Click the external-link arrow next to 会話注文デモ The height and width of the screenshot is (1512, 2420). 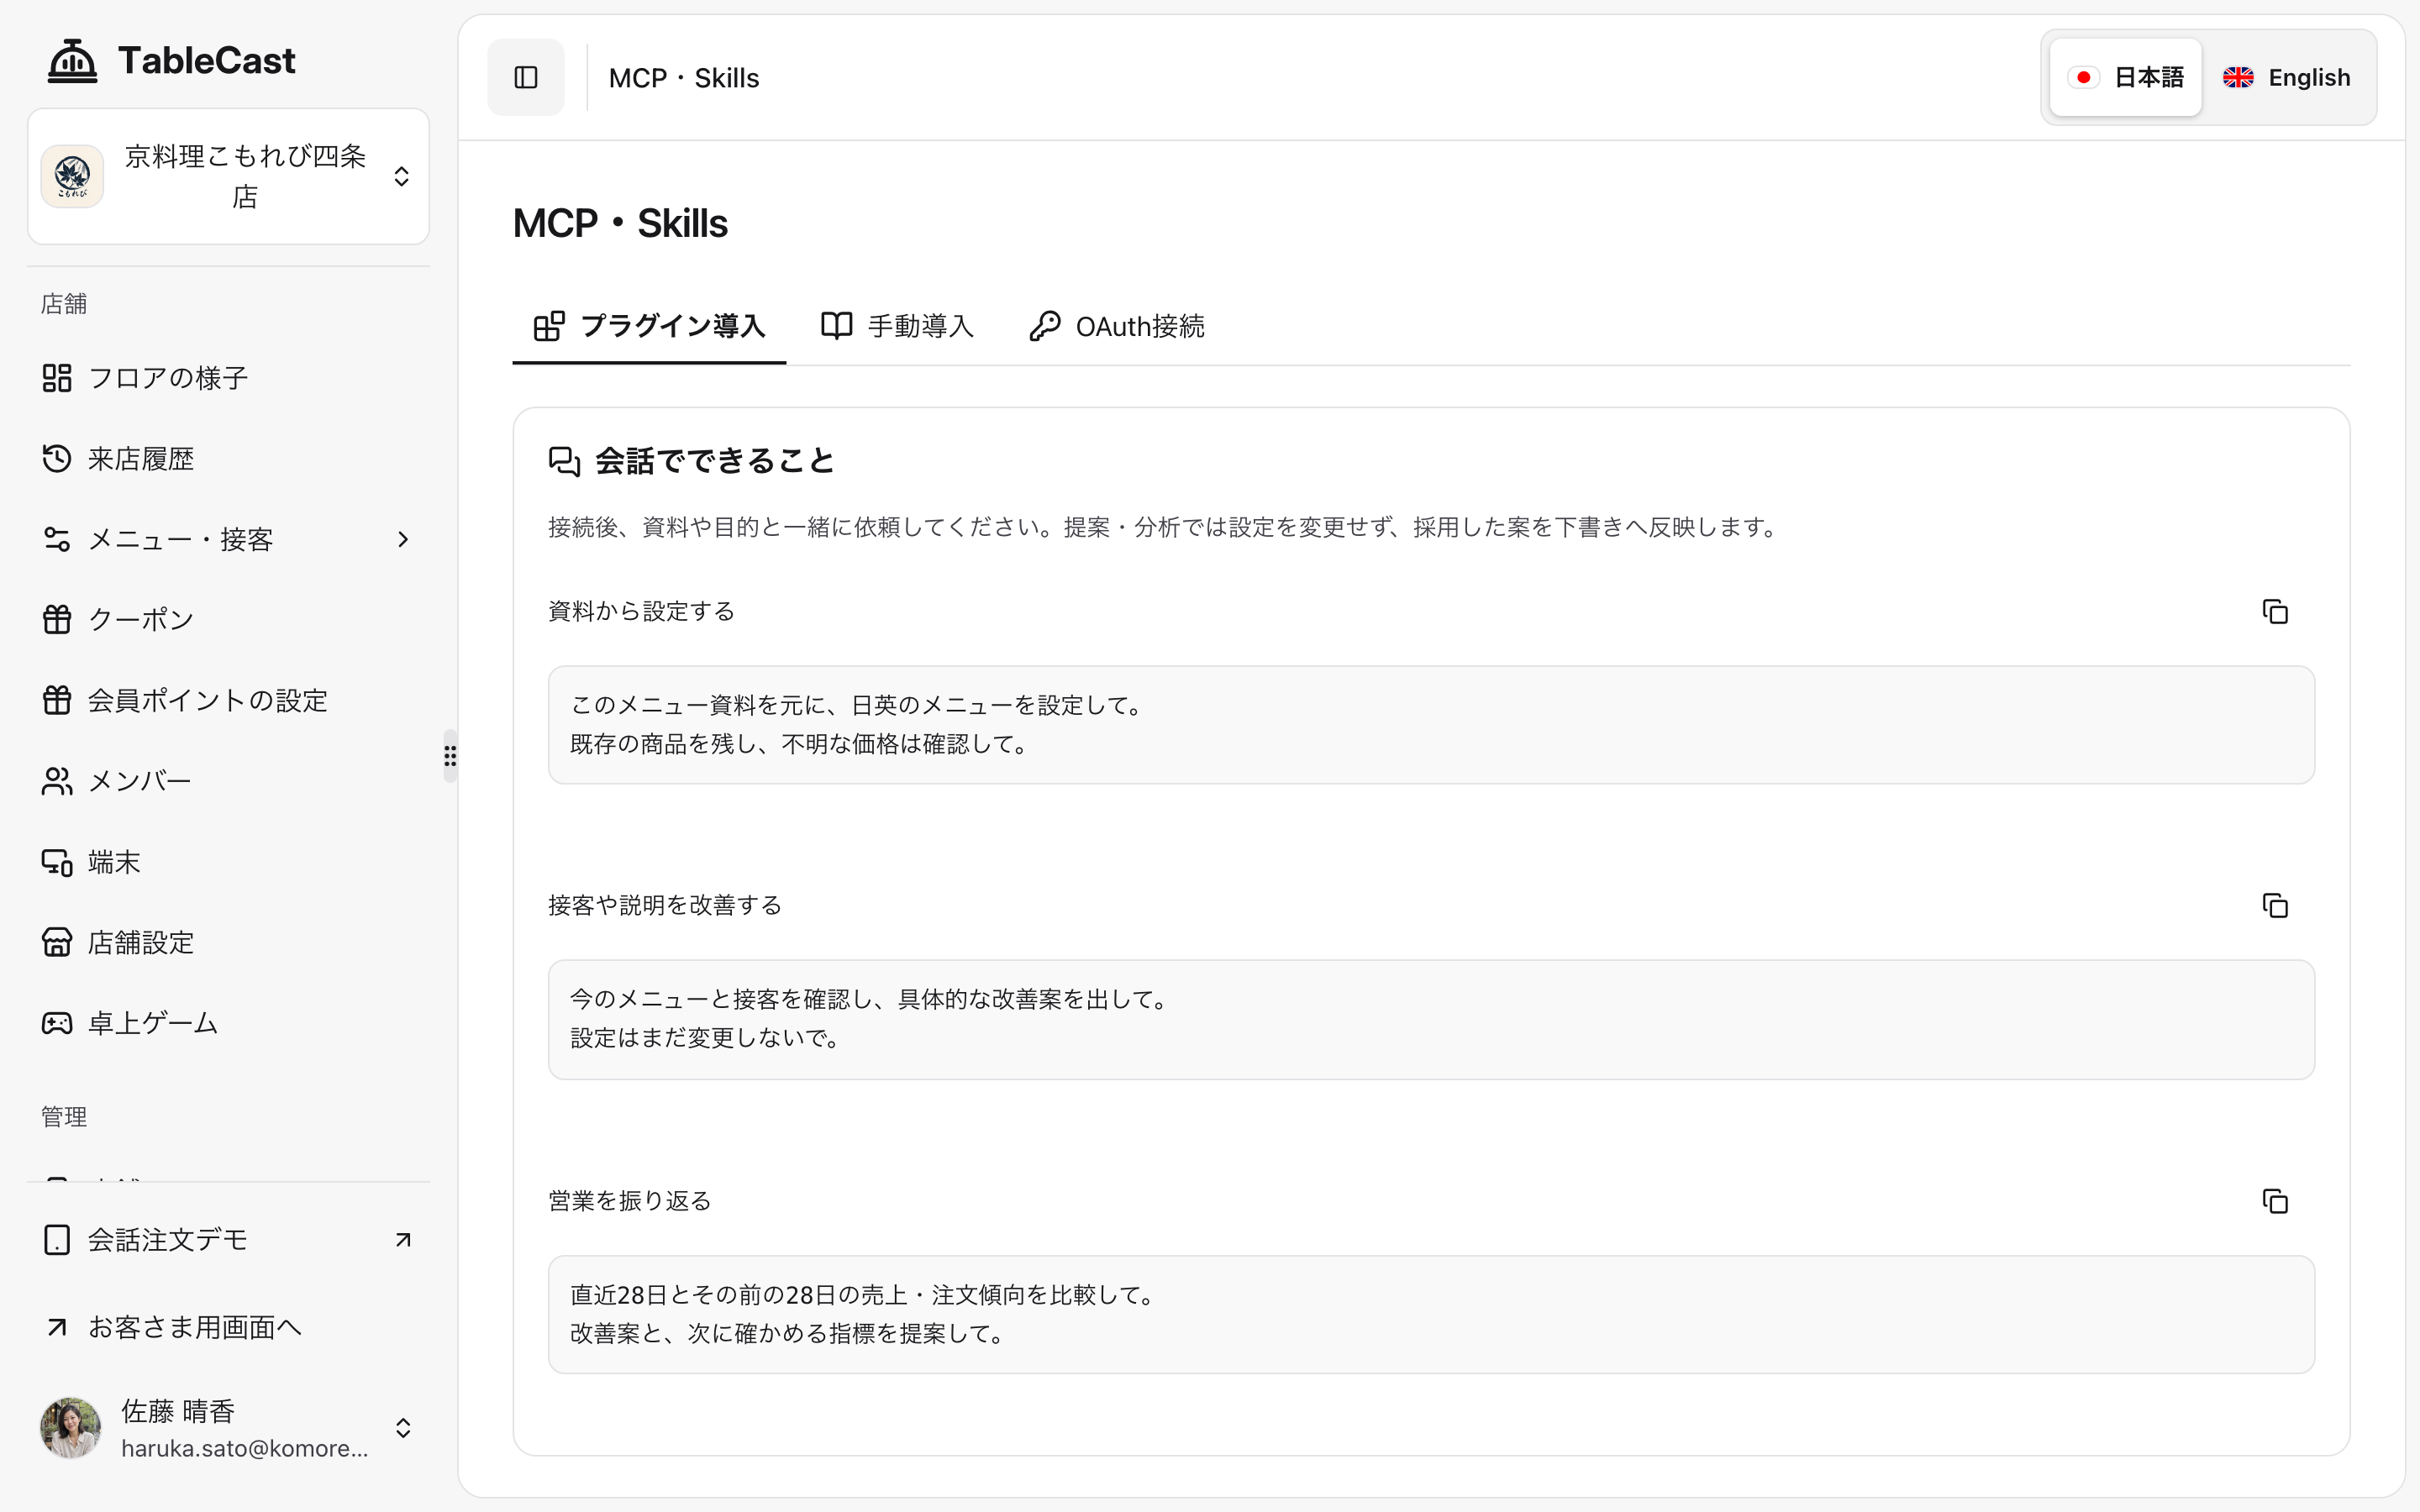pos(403,1240)
